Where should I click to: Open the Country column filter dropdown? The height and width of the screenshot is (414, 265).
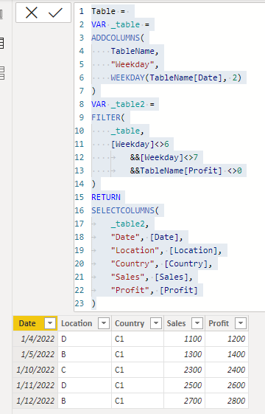click(x=156, y=323)
